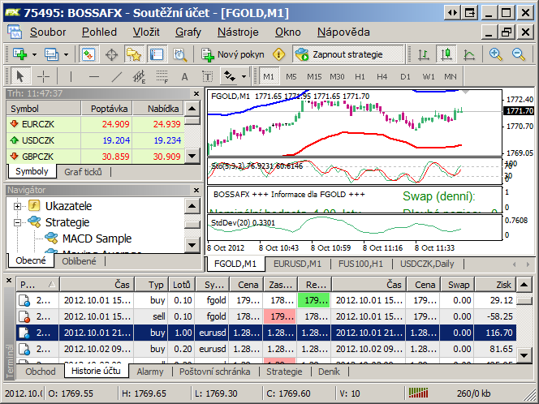Select the Fibonacci retracement tool
This screenshot has height=404, width=539.
pyautogui.click(x=162, y=76)
